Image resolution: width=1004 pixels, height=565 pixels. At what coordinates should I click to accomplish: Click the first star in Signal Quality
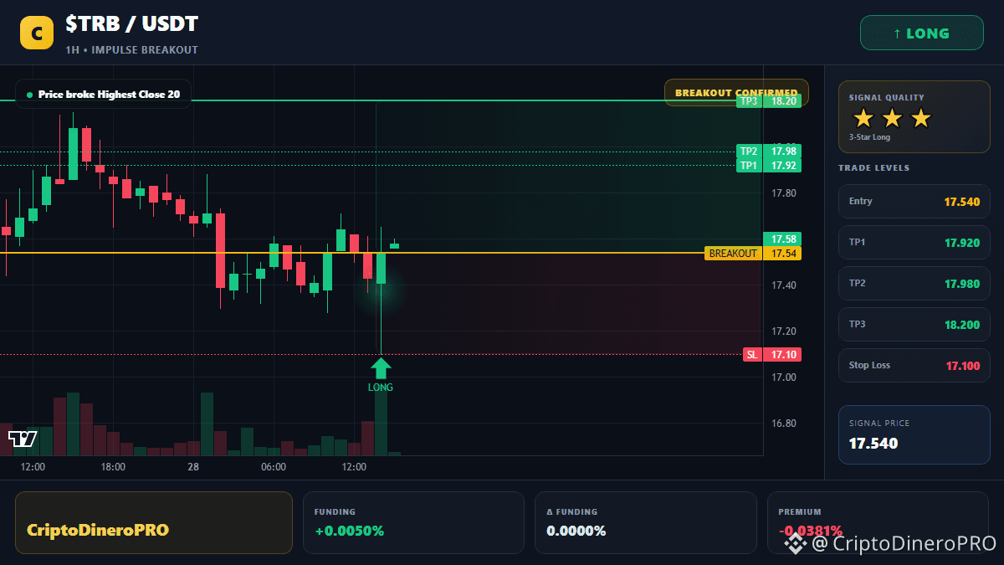tap(863, 119)
